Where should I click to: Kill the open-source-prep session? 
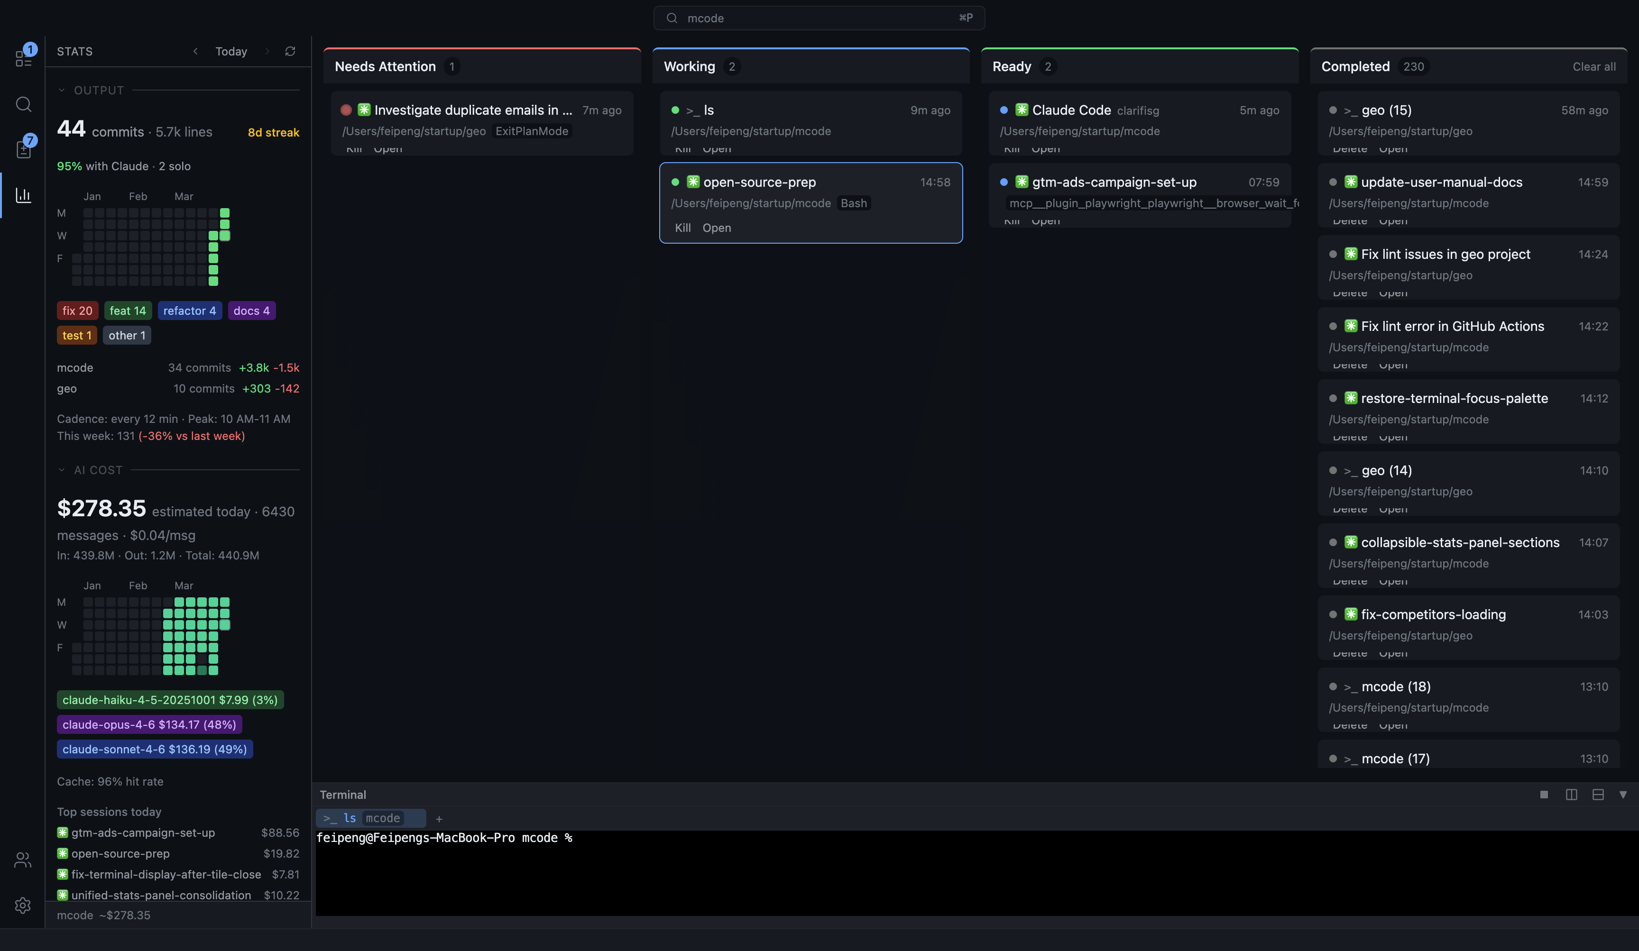(x=682, y=228)
